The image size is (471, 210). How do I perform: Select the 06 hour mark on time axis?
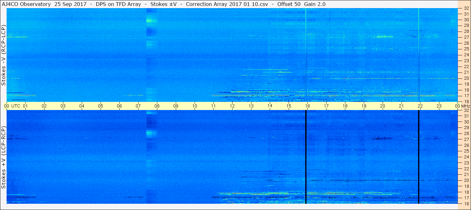pos(119,106)
